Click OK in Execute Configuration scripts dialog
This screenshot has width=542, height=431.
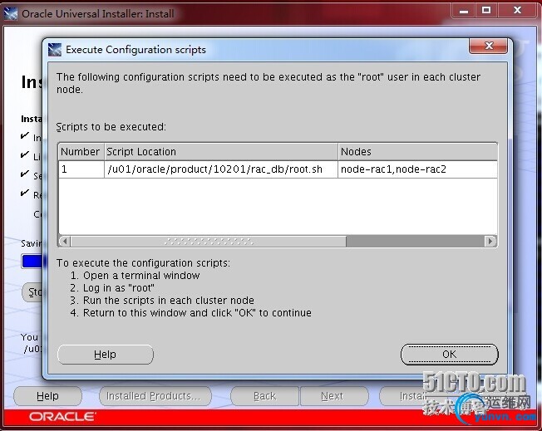(450, 355)
